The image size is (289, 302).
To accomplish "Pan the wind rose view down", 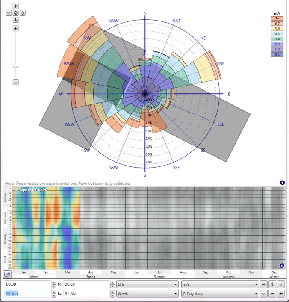I will point(16,20).
